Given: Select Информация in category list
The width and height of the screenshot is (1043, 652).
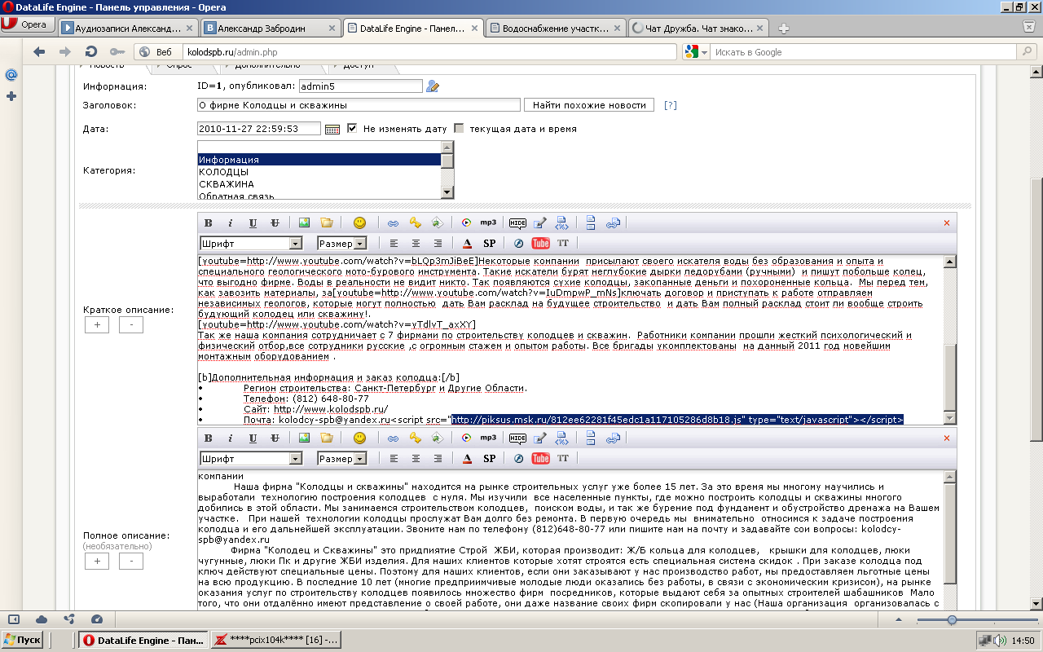Looking at the screenshot, I should (x=319, y=160).
